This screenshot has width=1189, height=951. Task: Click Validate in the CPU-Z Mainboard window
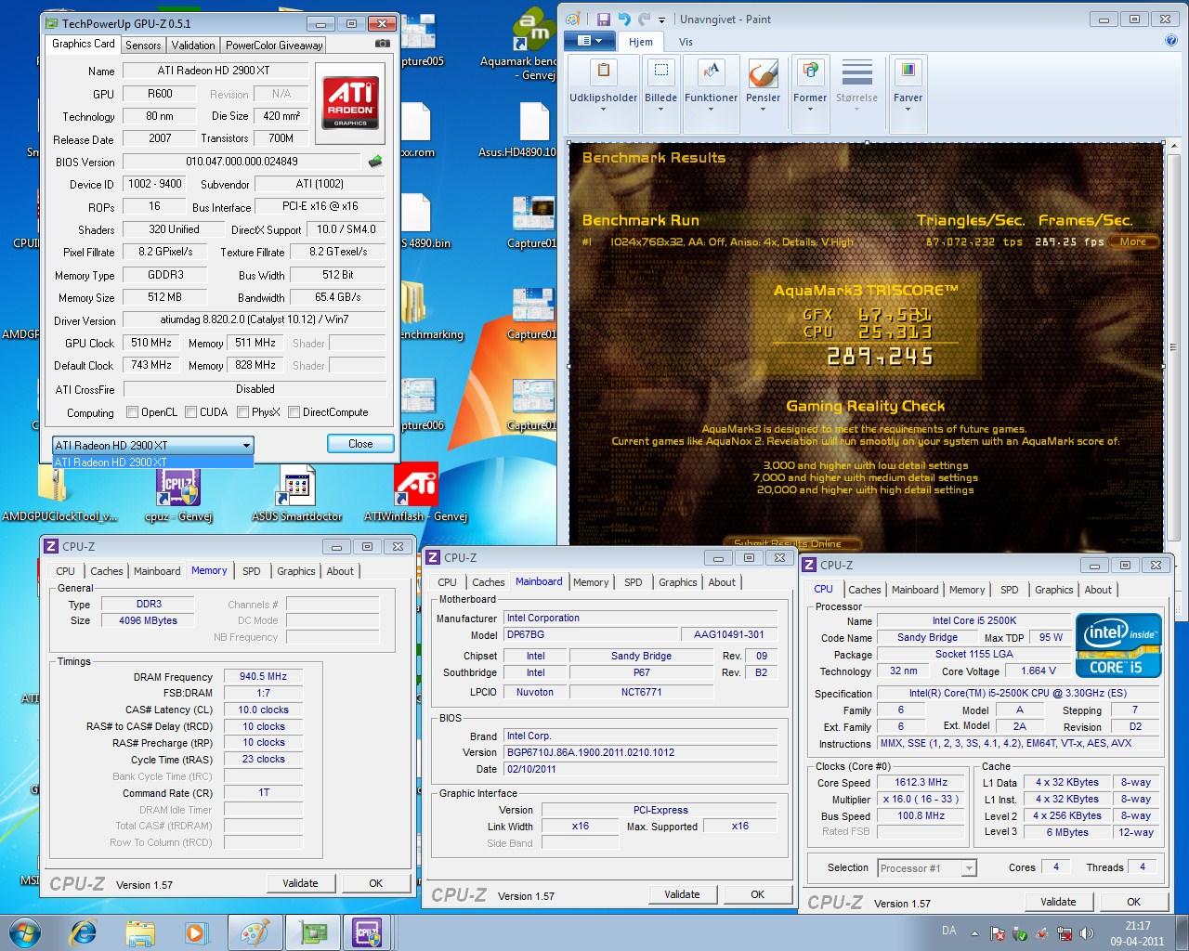[x=682, y=894]
